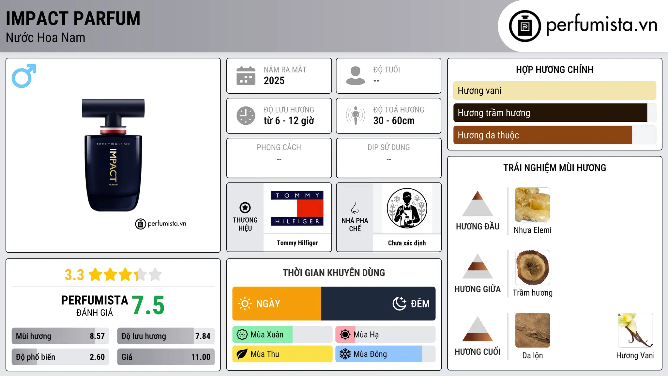Screen dimensions: 668x376
Task: Click the TRẢI NGHIỆM MÙI HƯƠNG heading
Action: tap(554, 168)
